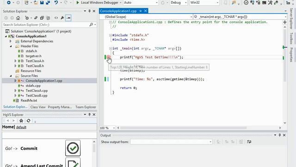The width and height of the screenshot is (296, 167).
Task: Click the black window toolbar icon beside tools
Action: click(264, 3)
